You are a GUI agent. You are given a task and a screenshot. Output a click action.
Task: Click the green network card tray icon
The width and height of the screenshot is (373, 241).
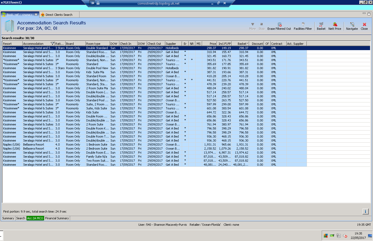332,236
